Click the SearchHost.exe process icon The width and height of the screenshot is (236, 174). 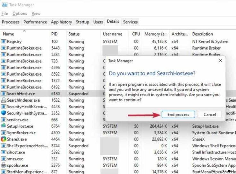[4, 94]
